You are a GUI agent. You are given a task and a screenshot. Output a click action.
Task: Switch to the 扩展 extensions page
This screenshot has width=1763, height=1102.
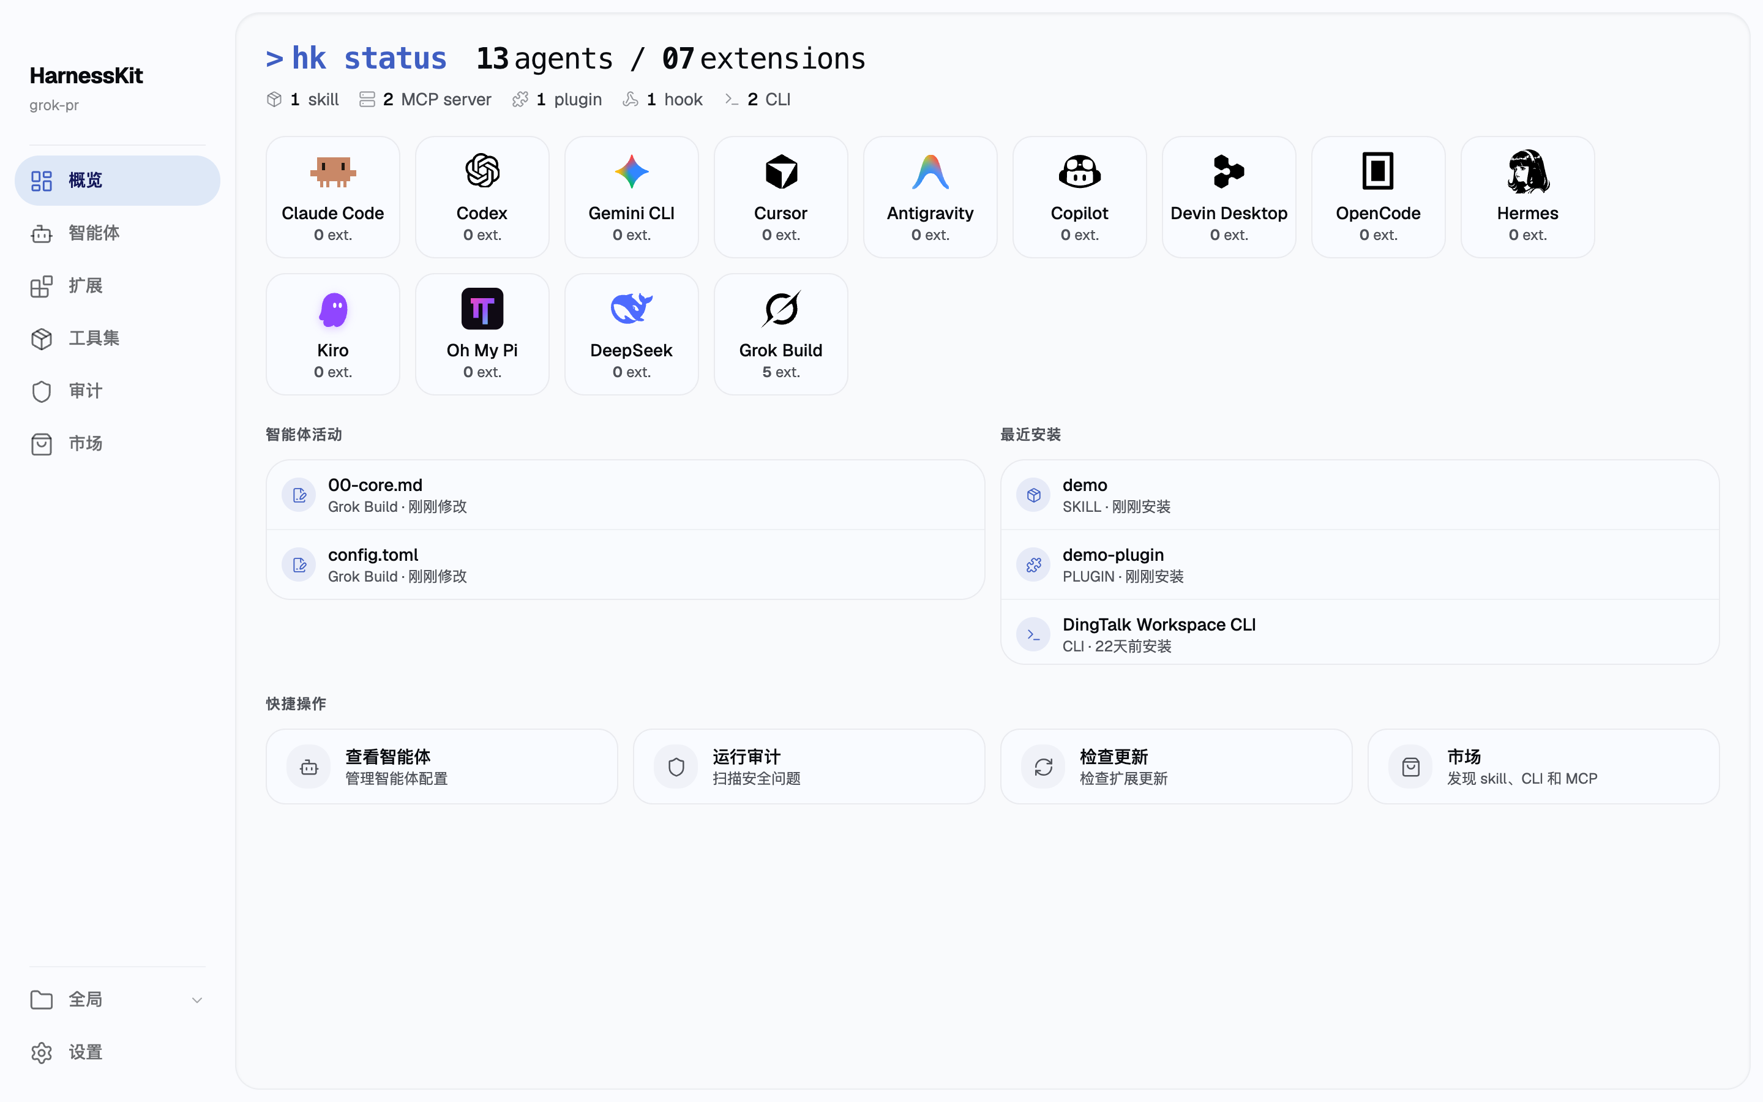click(x=118, y=286)
